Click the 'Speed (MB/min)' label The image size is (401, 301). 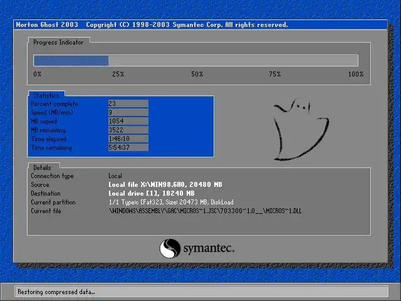[52, 113]
